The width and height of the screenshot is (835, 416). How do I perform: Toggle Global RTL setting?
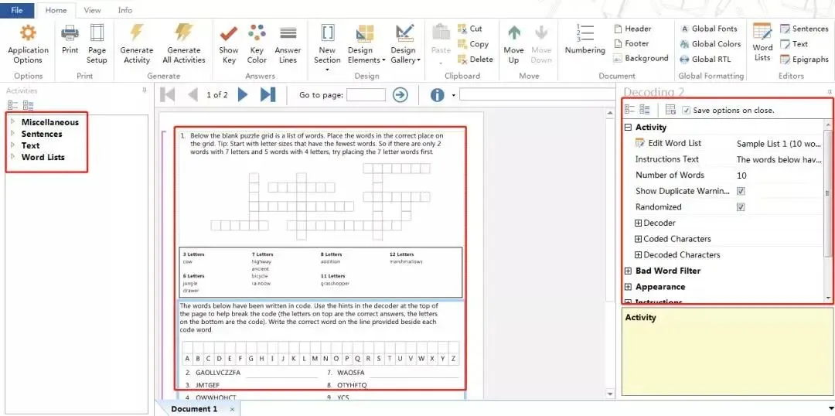(705, 59)
